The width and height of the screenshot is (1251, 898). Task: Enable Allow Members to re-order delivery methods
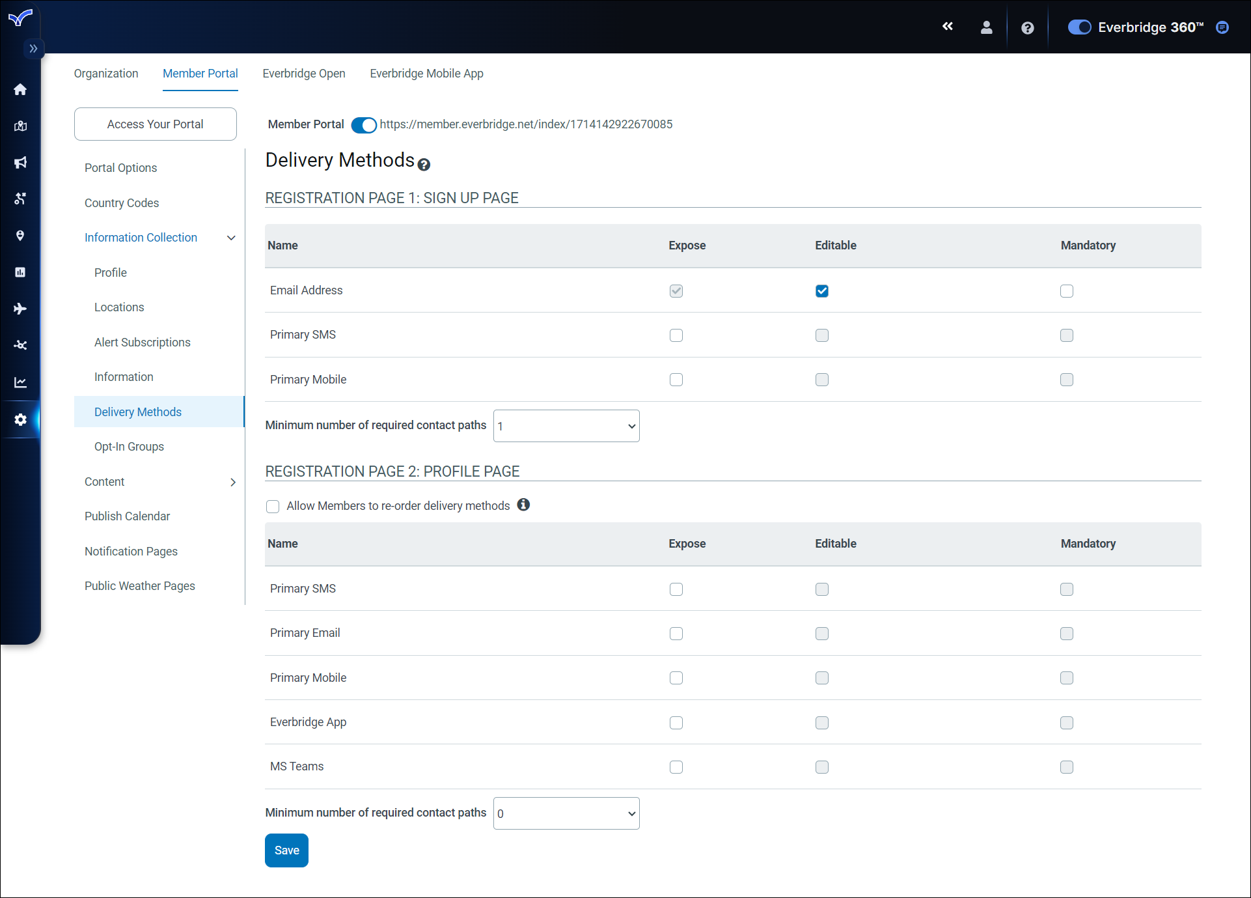pos(273,507)
